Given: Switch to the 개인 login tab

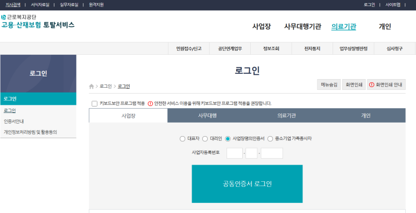Looking at the screenshot, I should coord(365,116).
